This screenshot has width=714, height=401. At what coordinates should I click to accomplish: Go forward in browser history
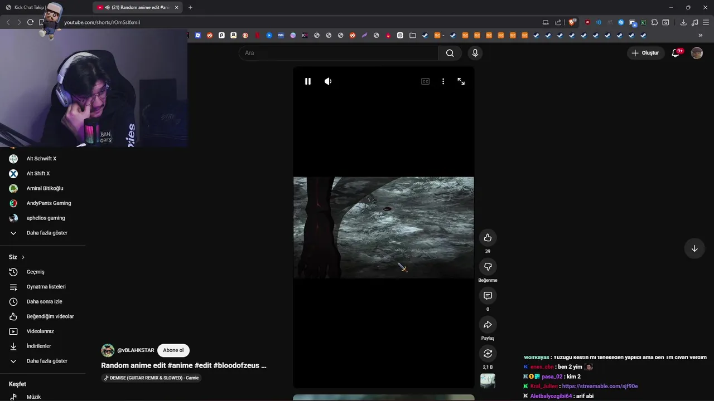[x=19, y=22]
